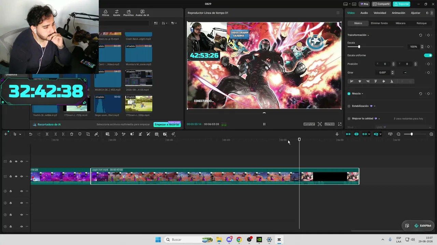
Task: Hide the upper empty track with eye icon
Action: pos(16,161)
